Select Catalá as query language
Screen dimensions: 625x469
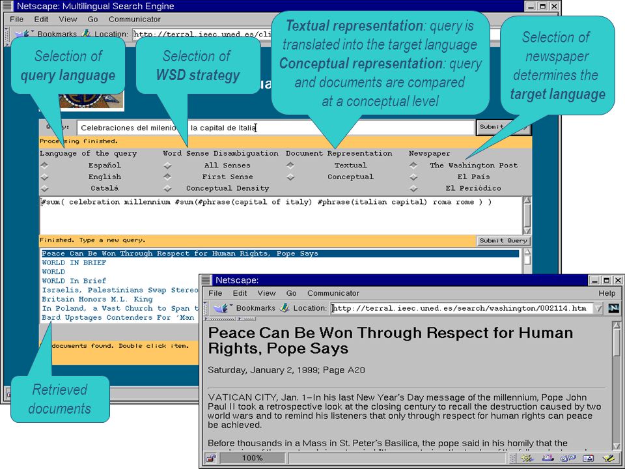(x=45, y=188)
